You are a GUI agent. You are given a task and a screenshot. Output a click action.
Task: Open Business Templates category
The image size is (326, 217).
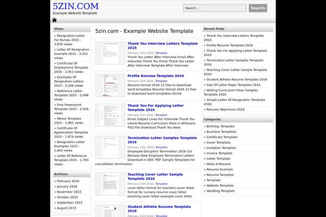pyautogui.click(x=222, y=132)
